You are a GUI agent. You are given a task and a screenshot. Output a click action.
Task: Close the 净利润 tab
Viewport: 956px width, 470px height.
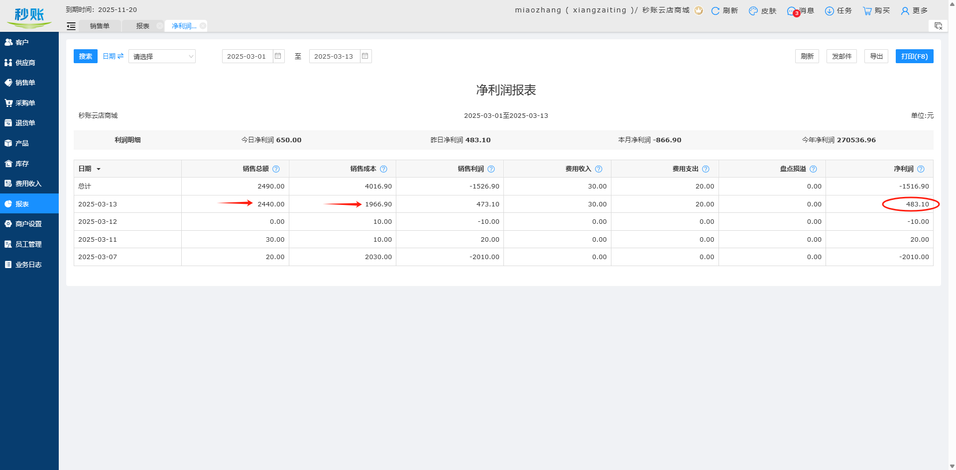coord(203,26)
